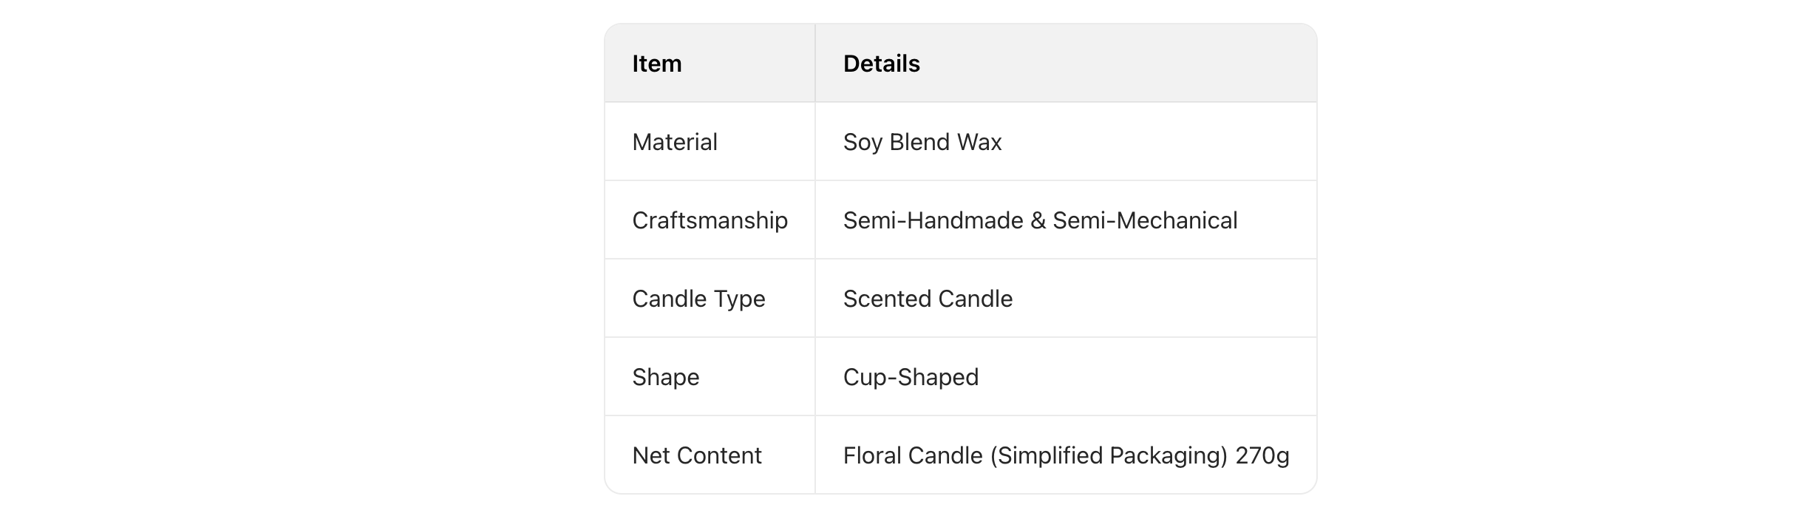The height and width of the screenshot is (516, 1796).
Task: Select the "Candle Type" row label
Action: 698,299
